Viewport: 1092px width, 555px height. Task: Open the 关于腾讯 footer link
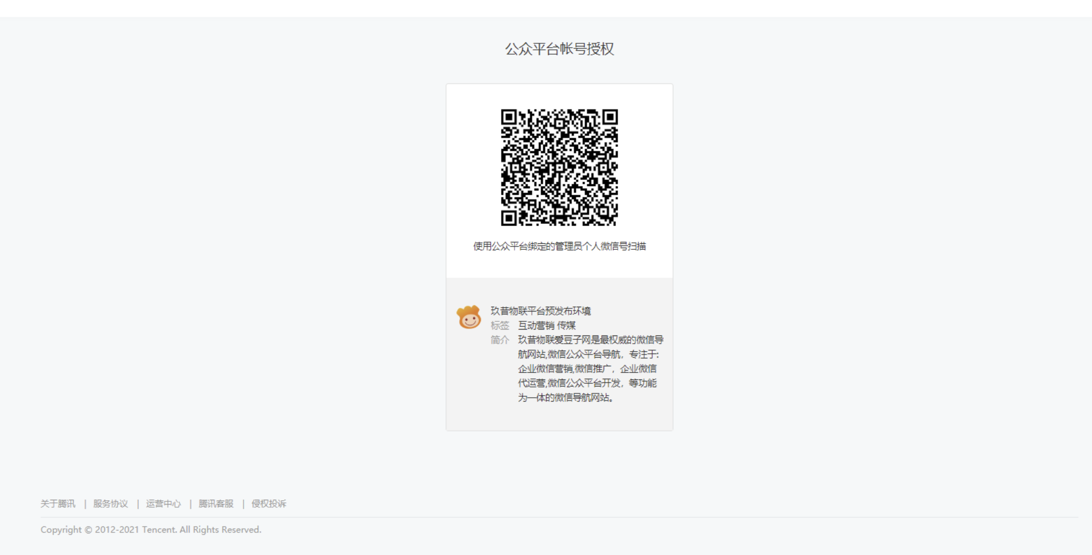pos(58,504)
